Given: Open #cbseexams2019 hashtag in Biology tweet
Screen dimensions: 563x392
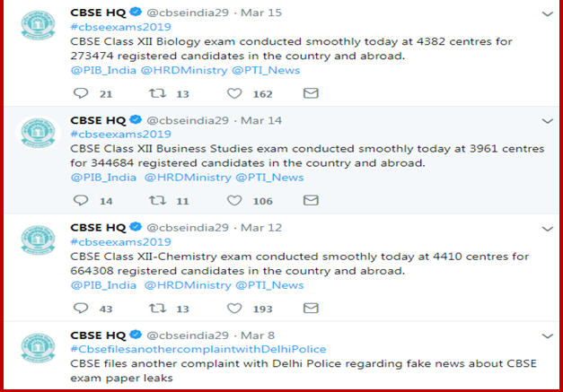Looking at the screenshot, I should point(120,27).
